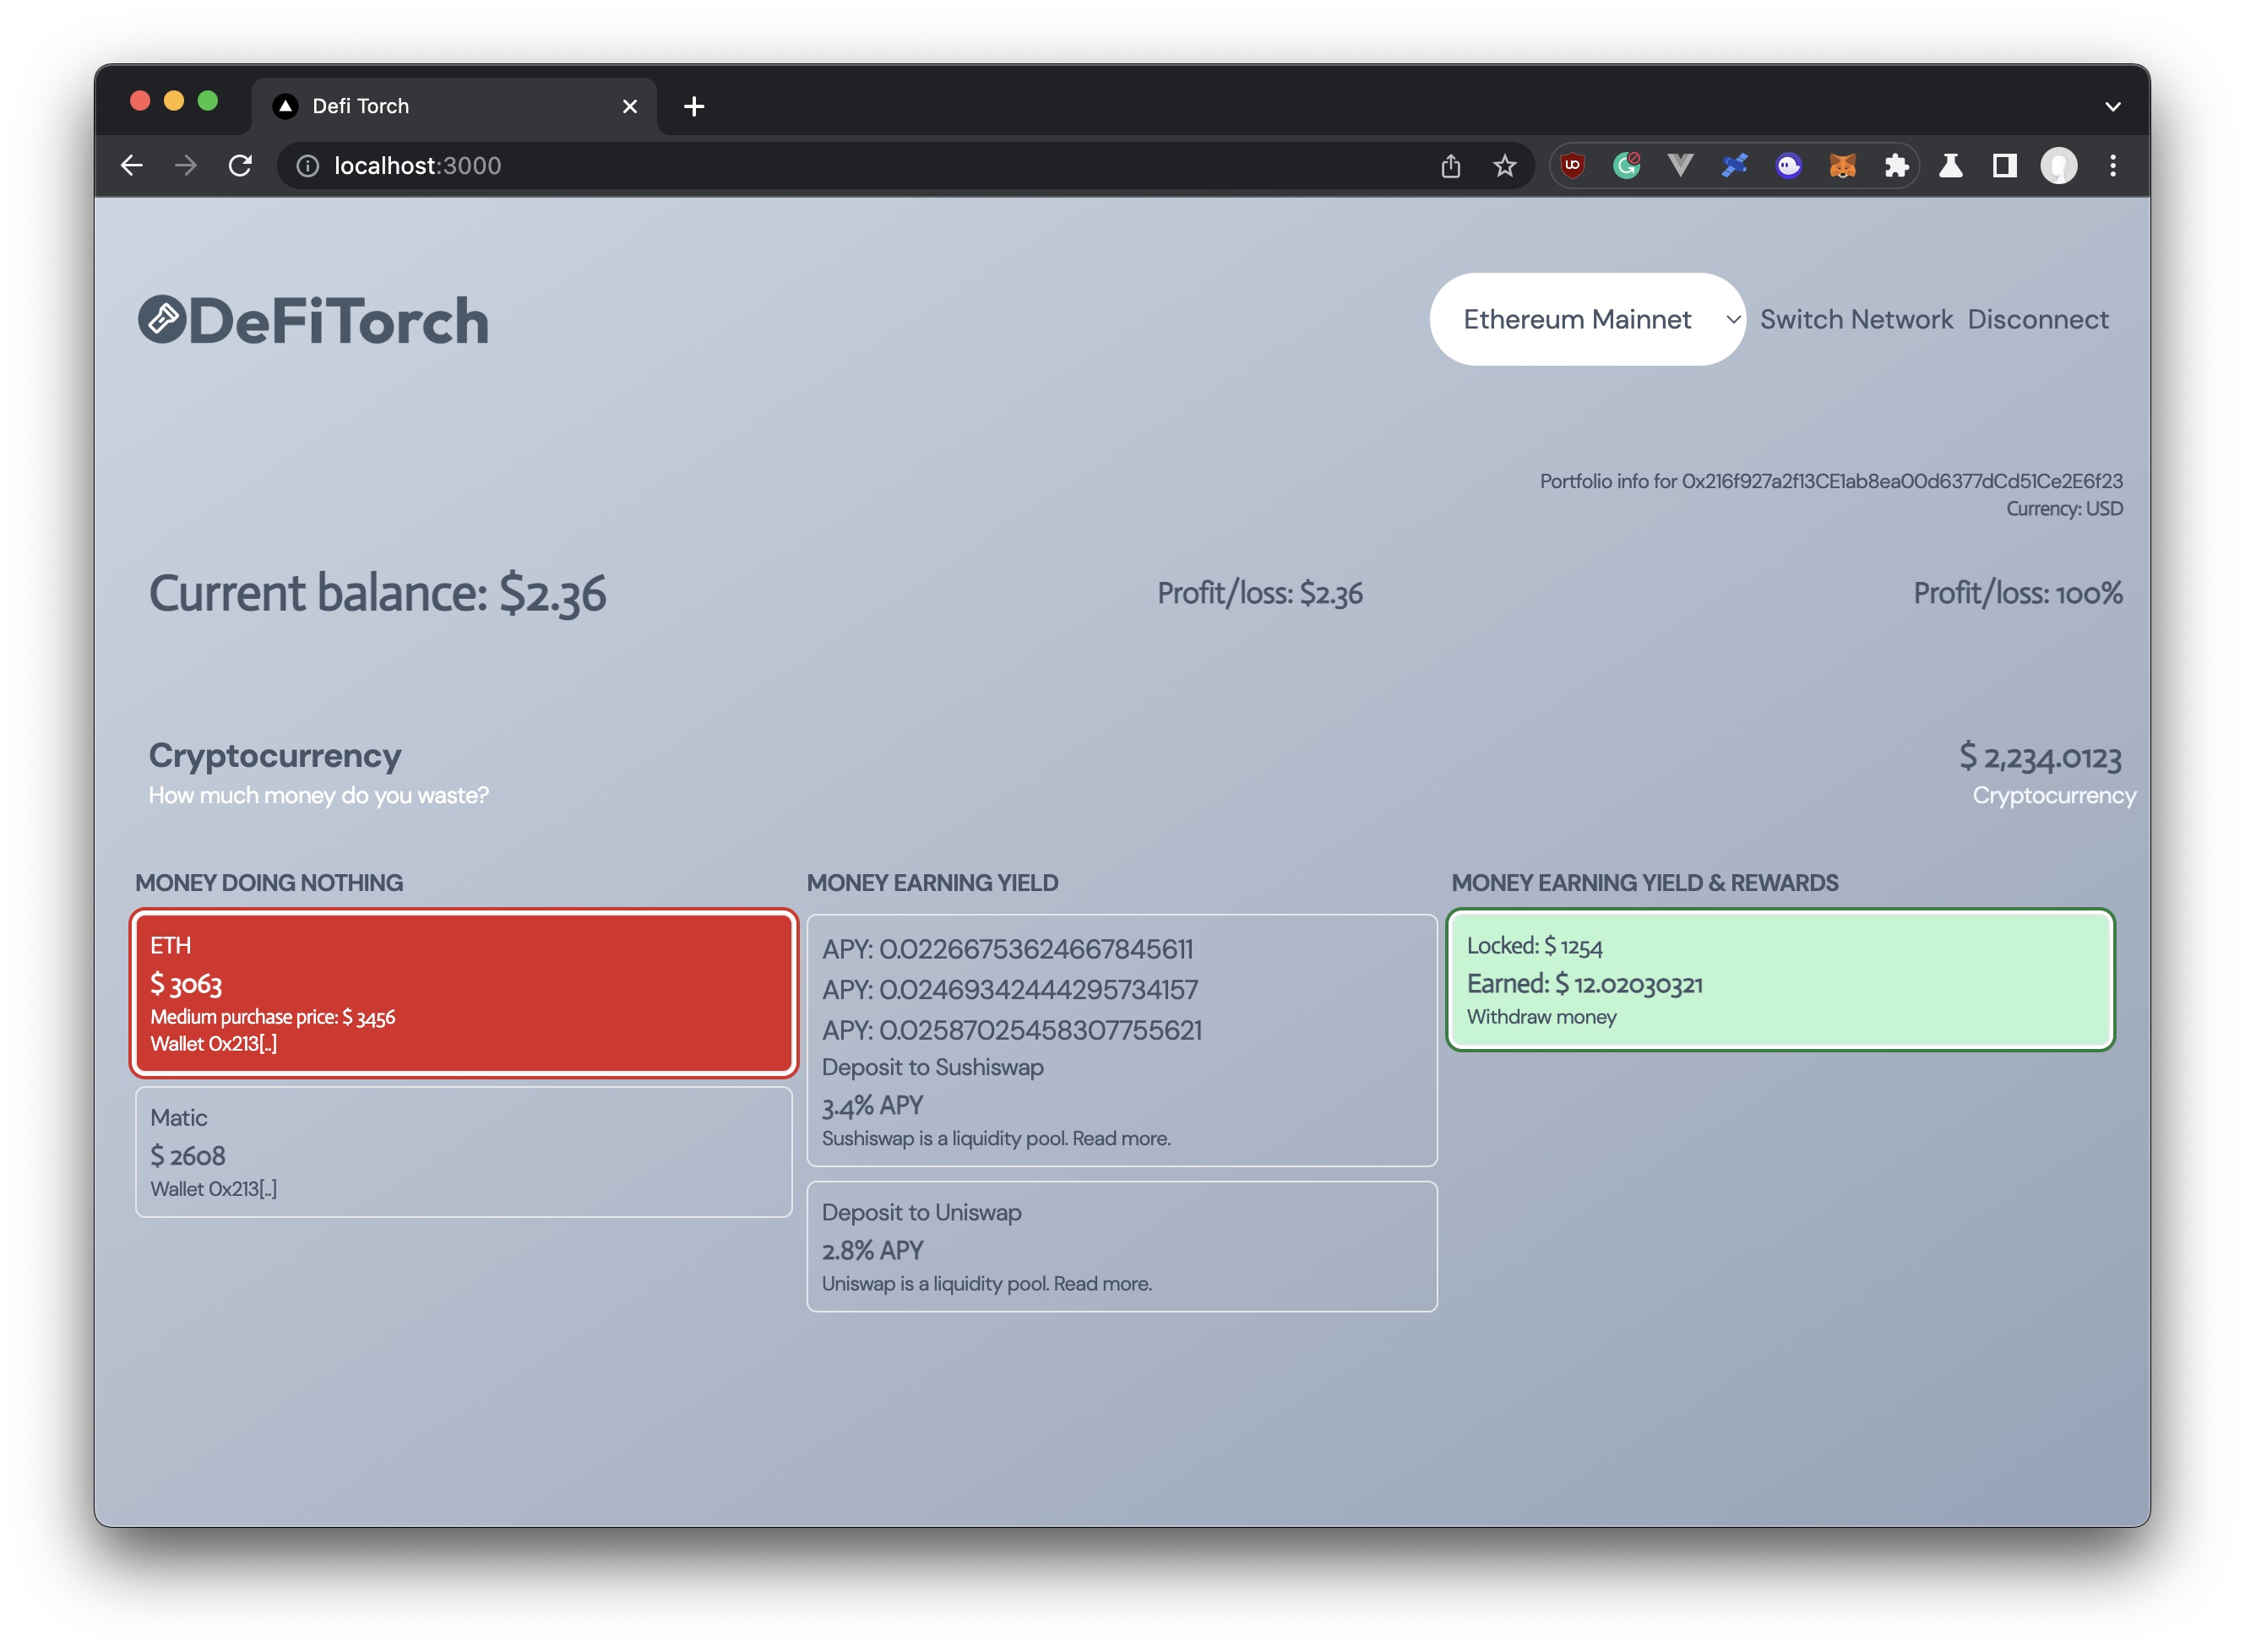Click the DeFiTorch wordmark
Screen dimensions: 2245x1652
(339, 321)
